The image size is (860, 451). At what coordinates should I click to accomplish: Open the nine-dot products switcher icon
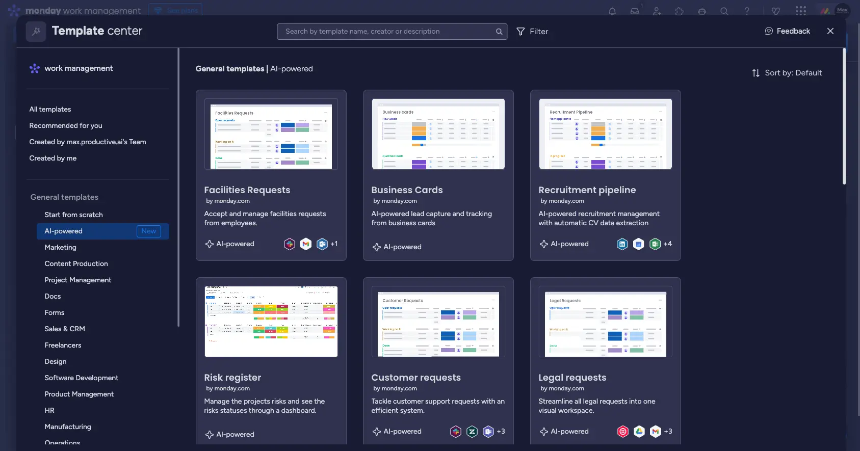801,11
